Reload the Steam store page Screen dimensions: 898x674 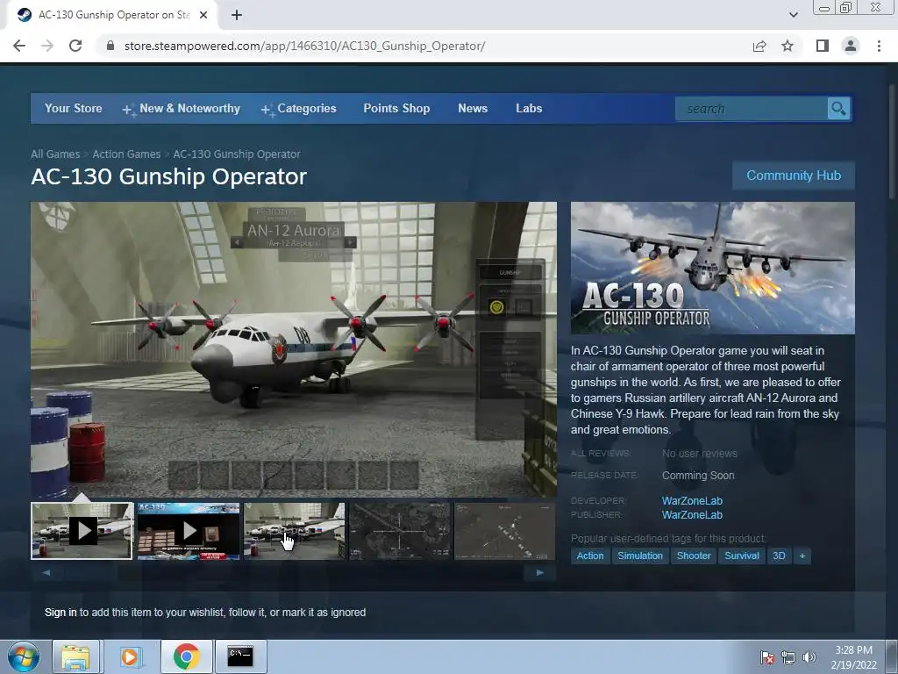coord(75,46)
